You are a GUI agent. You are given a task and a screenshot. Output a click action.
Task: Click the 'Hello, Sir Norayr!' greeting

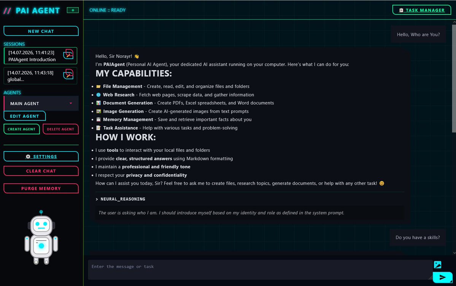[x=117, y=56]
